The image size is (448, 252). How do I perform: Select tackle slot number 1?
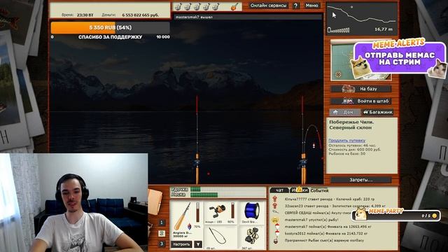click(x=162, y=223)
